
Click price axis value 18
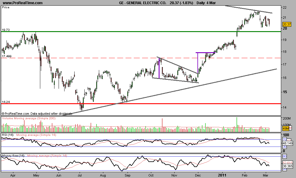(x=285, y=52)
